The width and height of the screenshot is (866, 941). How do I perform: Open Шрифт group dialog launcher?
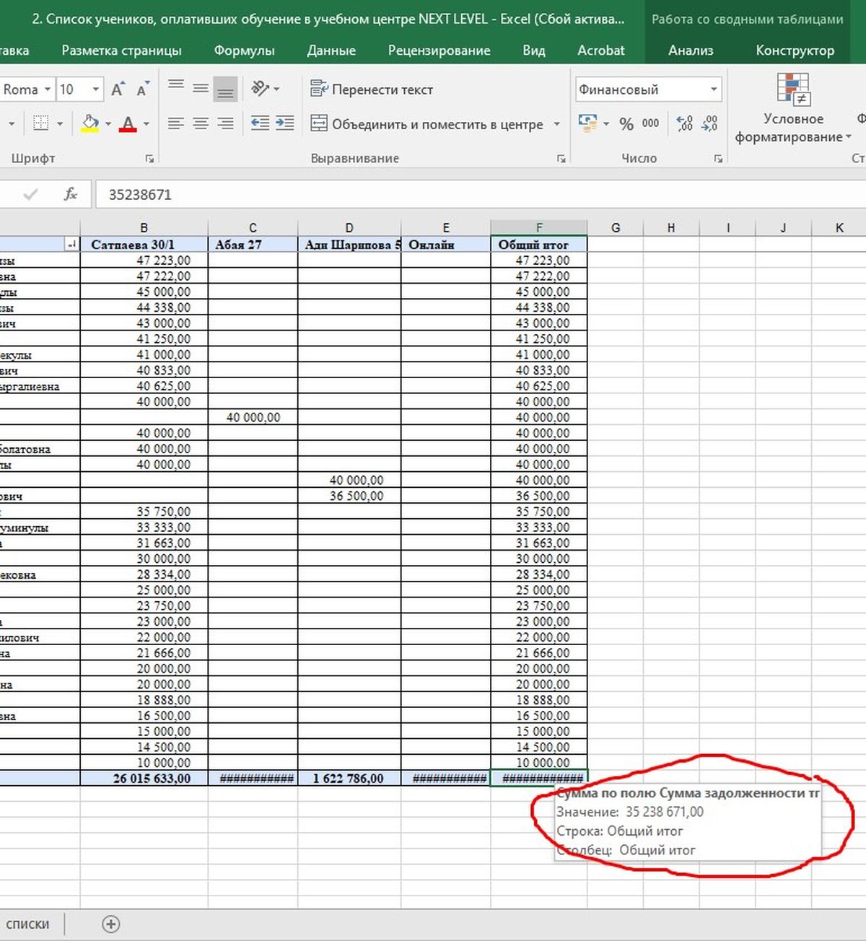[x=149, y=159]
